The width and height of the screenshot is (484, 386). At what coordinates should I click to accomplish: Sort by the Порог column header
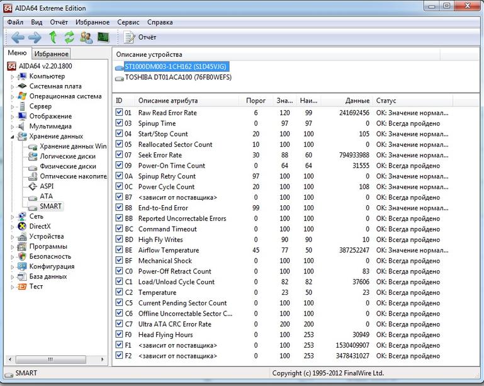[256, 101]
